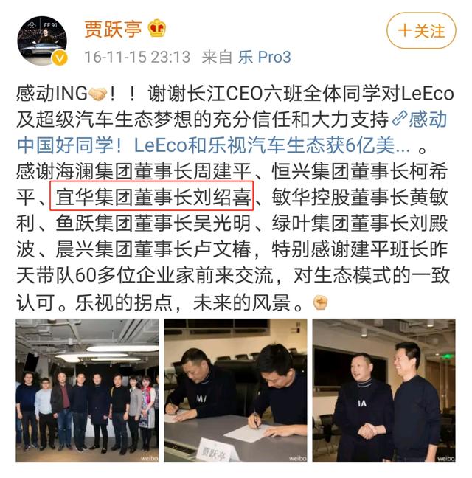Open the handshake photo thumbnail
This screenshot has height=478, width=472.
point(384,390)
